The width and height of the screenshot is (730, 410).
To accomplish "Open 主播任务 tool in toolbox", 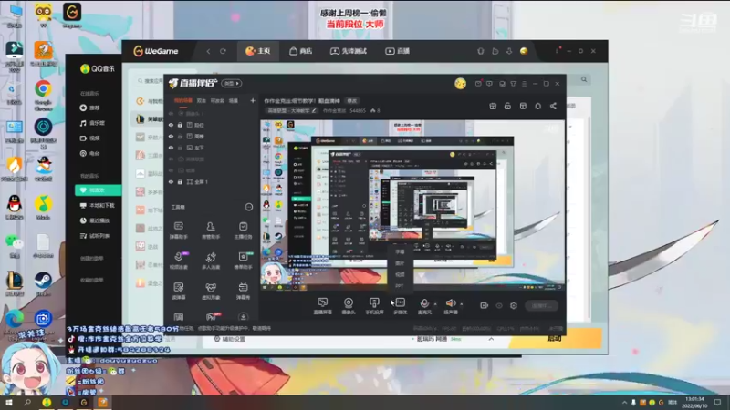I will (x=243, y=230).
